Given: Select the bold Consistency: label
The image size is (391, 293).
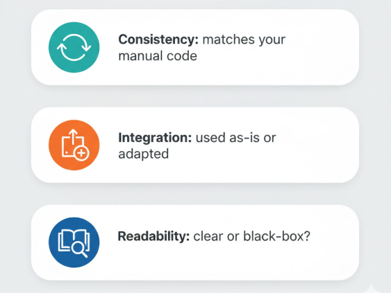Looking at the screenshot, I should [x=158, y=39].
